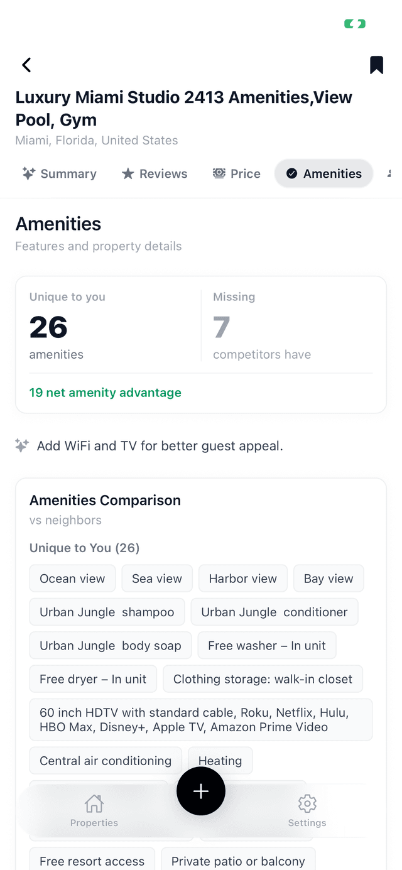The width and height of the screenshot is (402, 870).
Task: Tap the Private patio or balcony chip
Action: click(238, 861)
